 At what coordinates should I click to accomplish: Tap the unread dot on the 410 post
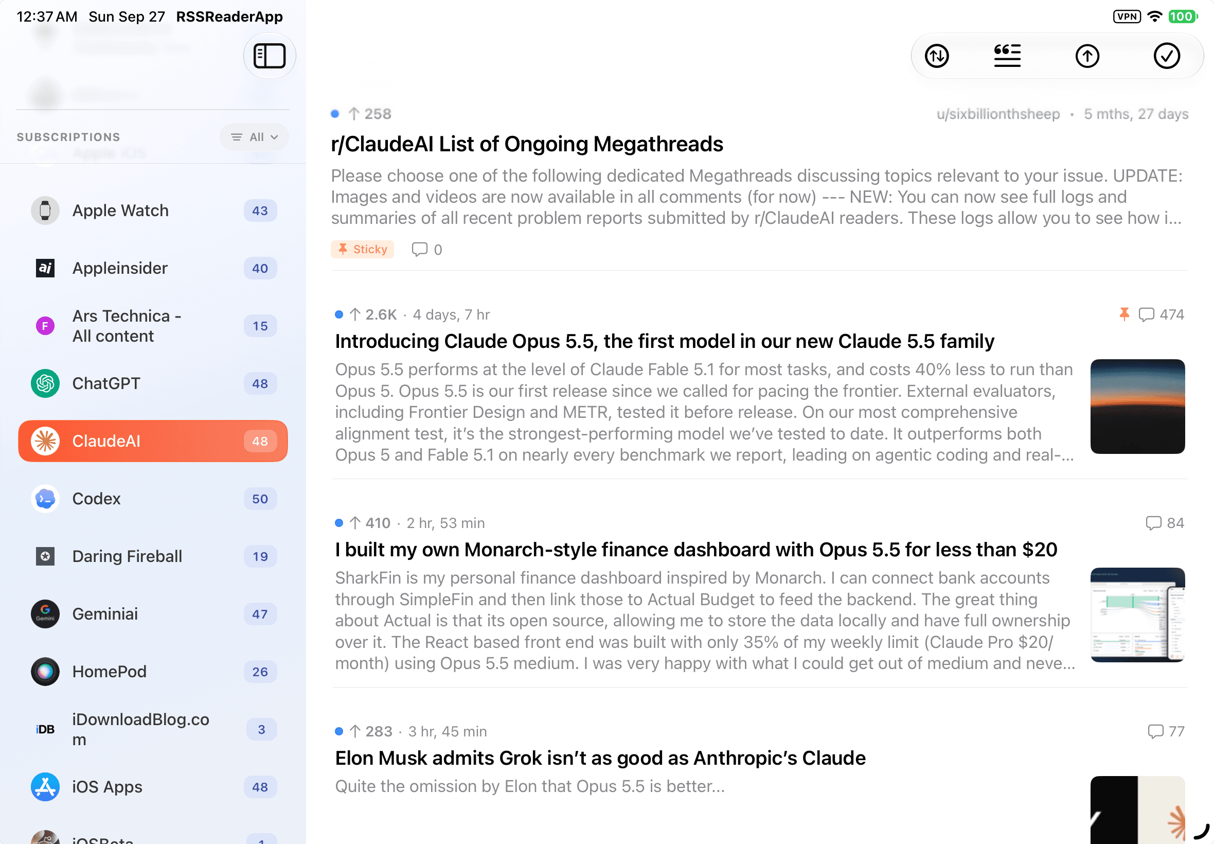pos(339,523)
